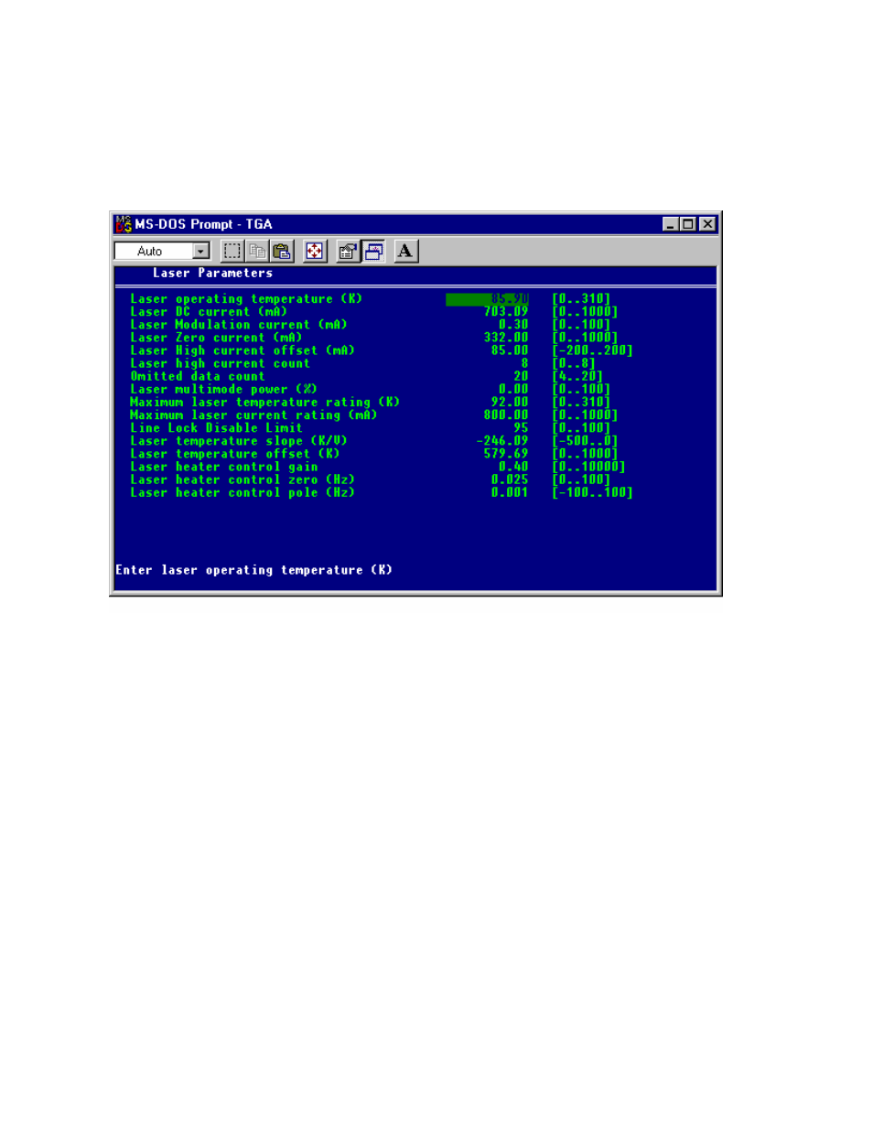Viewport: 873px width, 1130px height.
Task: Select 'Laser High current offset (mA)' row
Action: 381,350
